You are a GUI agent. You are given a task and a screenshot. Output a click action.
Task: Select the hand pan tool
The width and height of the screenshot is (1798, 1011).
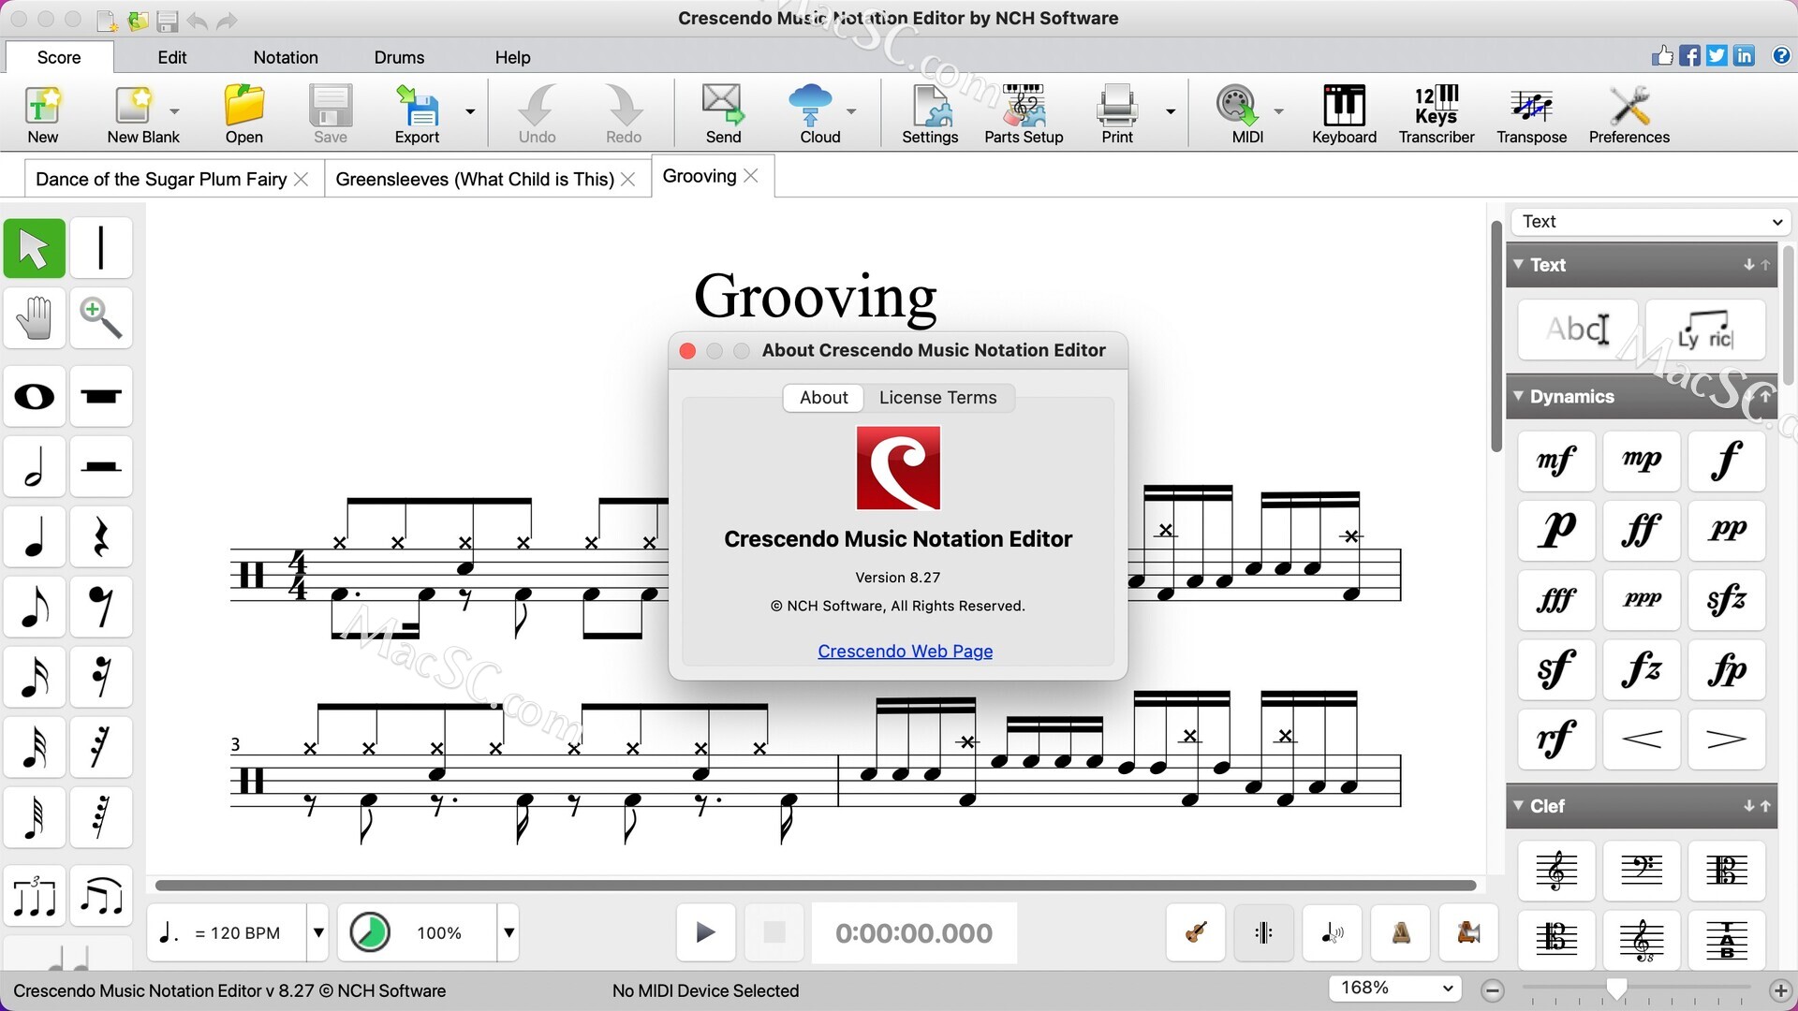point(34,318)
